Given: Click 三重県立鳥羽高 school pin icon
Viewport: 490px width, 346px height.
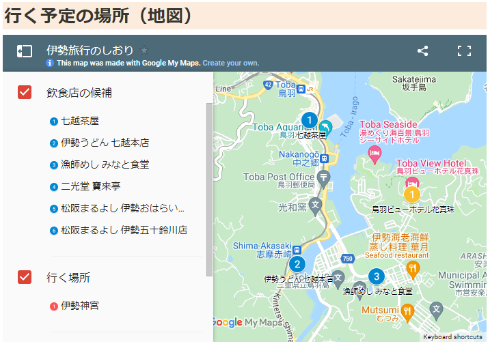Looking at the screenshot, I should click(x=338, y=278).
